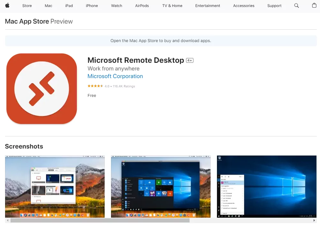Click the screenshots scroll left arrow
Viewport: 320px width, 225px height.
(x=8, y=220)
